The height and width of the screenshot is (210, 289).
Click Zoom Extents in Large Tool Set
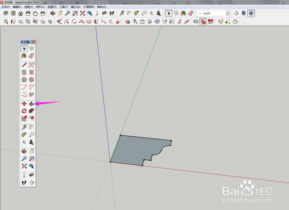point(24,166)
